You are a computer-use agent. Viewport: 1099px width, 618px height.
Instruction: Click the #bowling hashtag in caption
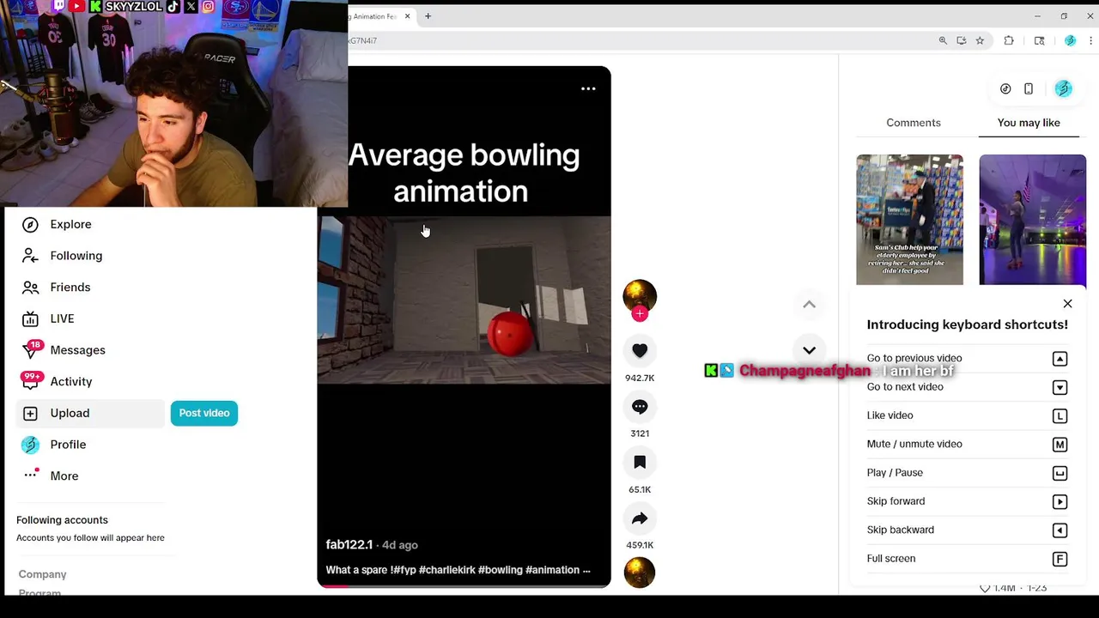tap(500, 570)
